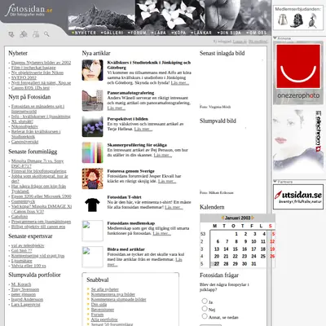Viewport: 326px width, 326px height.
Task: Open the Kvällskurs i Studioteknik article thumbnail
Action: tap(92, 70)
